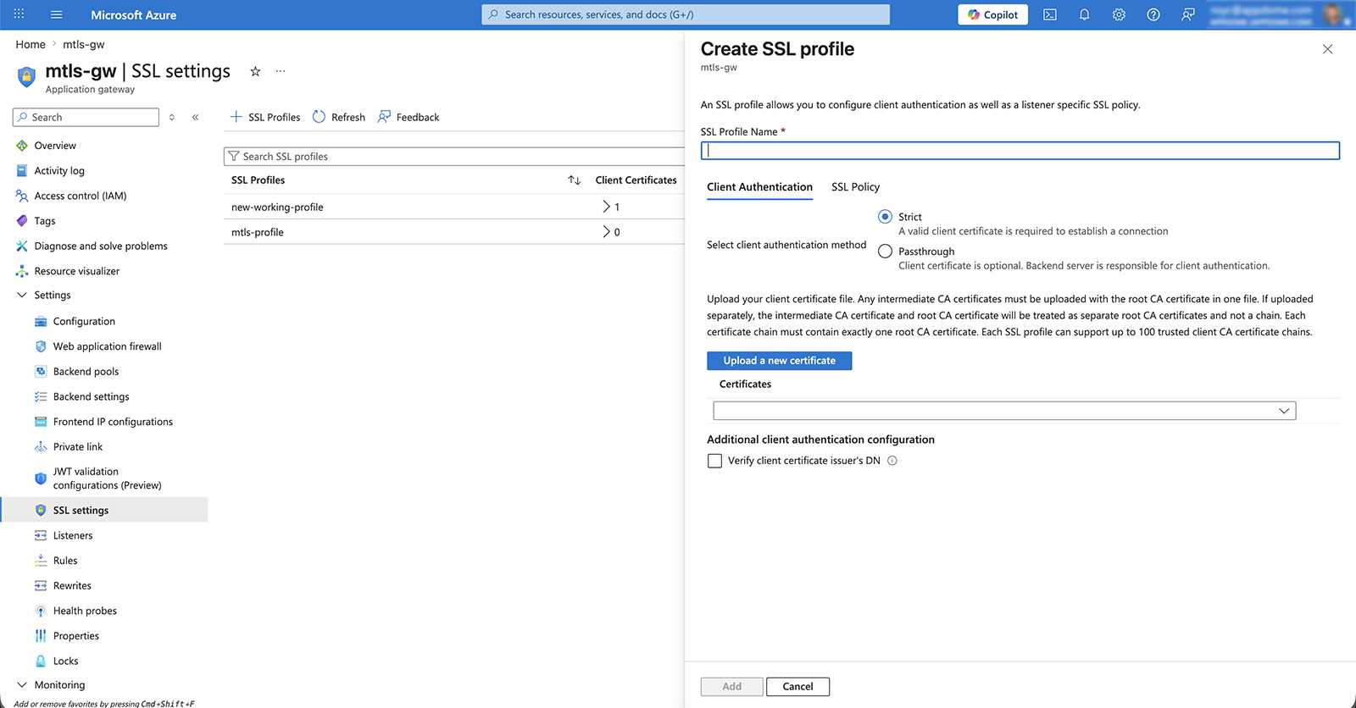Open the account profile avatar
Screen dimensions: 1356x708
pyautogui.click(x=1333, y=14)
